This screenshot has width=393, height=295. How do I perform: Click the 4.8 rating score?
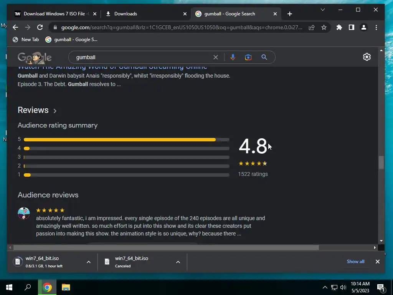[x=253, y=146]
